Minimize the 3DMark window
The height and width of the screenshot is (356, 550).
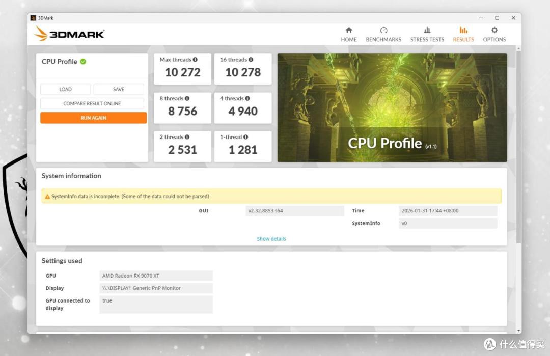481,18
